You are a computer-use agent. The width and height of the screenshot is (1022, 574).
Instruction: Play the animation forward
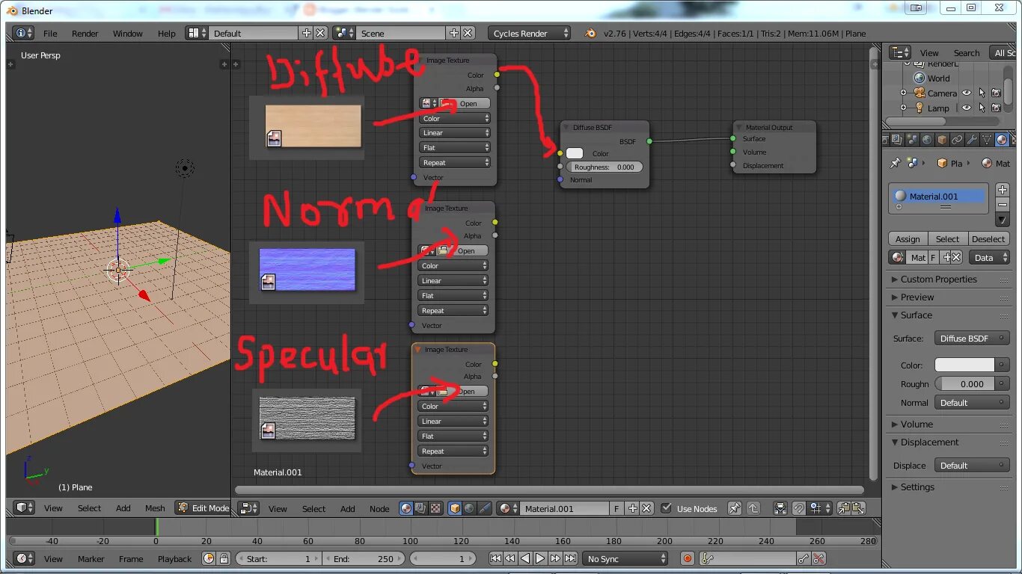[540, 558]
